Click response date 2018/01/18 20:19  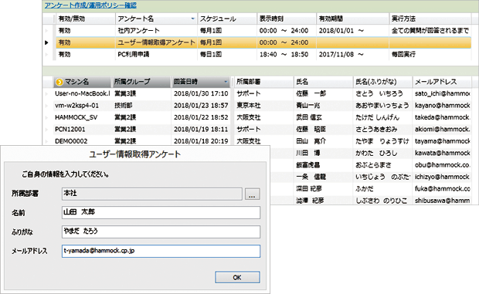[201, 141]
